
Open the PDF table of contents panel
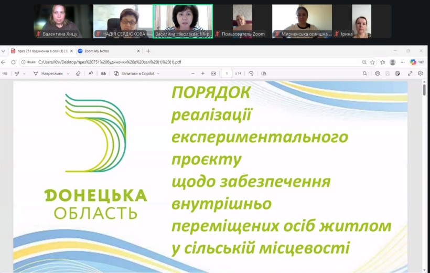(x=5, y=73)
